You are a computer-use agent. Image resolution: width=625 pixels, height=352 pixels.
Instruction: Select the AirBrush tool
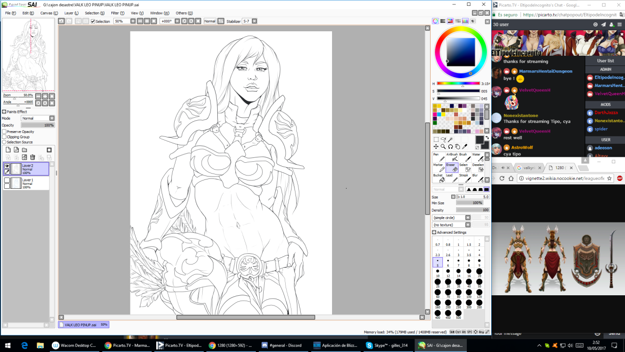point(452,157)
